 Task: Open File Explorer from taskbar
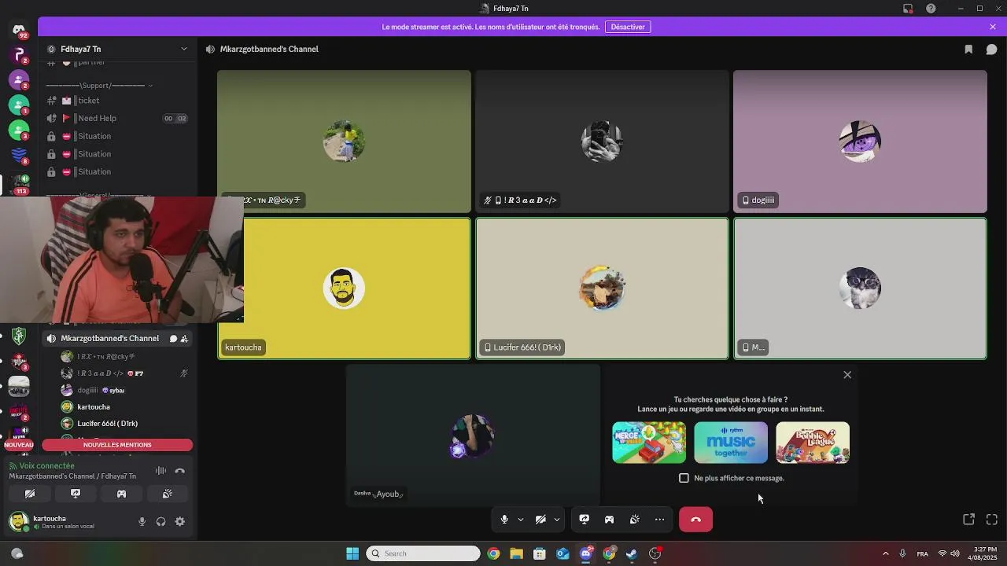click(516, 553)
